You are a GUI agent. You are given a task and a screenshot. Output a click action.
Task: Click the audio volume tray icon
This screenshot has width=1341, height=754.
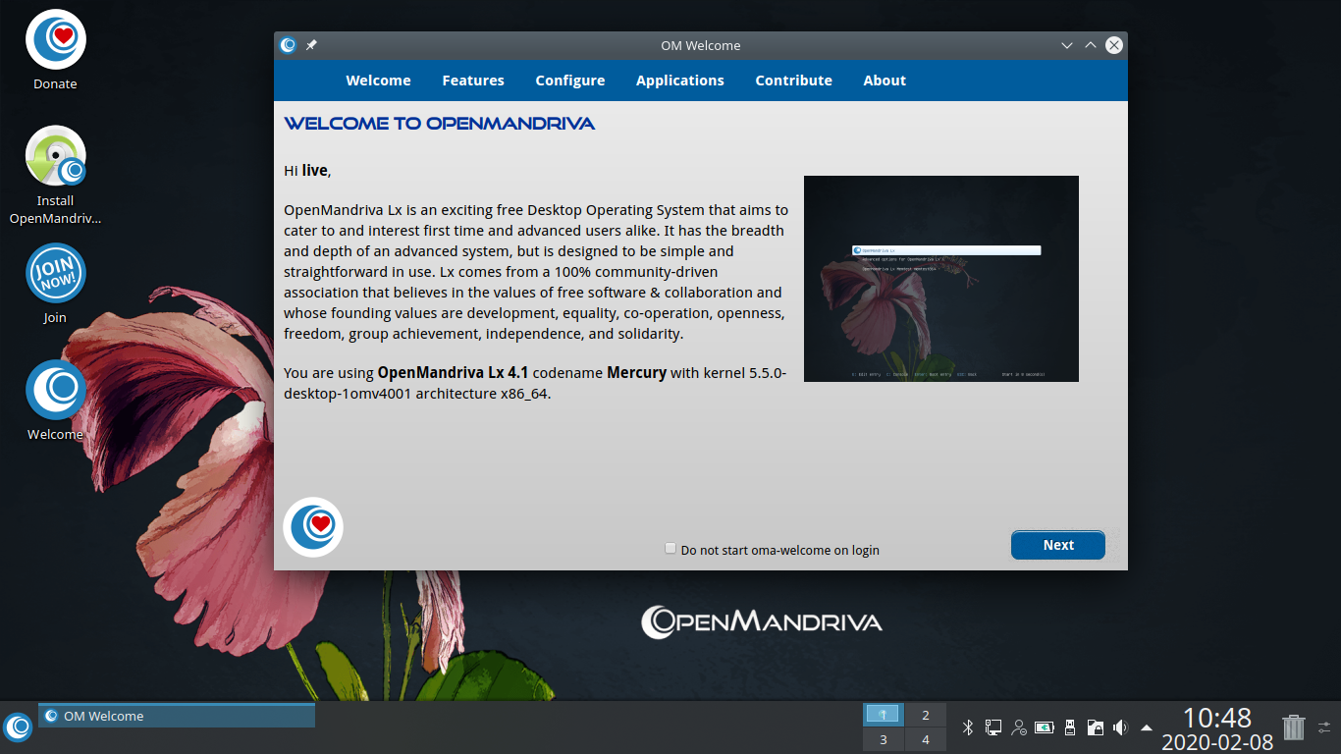[1121, 727]
